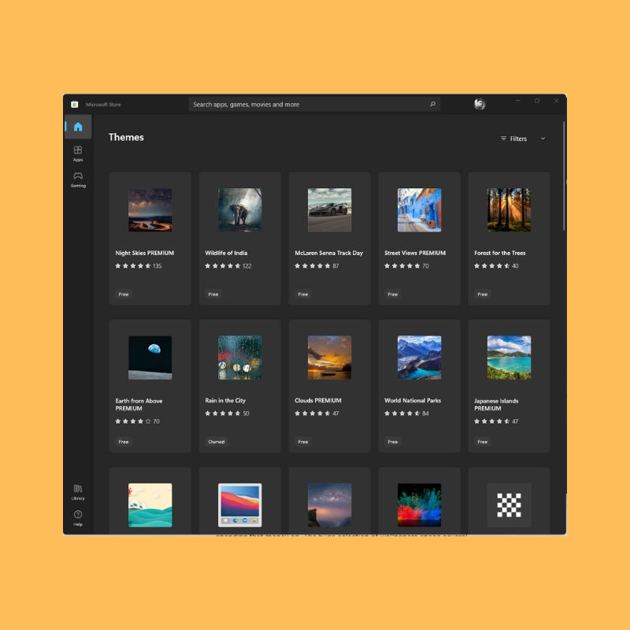Open the colorful powder explosion thumbnail

pyautogui.click(x=419, y=505)
